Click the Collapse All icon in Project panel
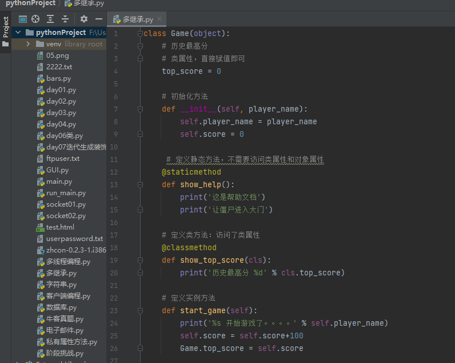455x363 pixels. click(65, 19)
